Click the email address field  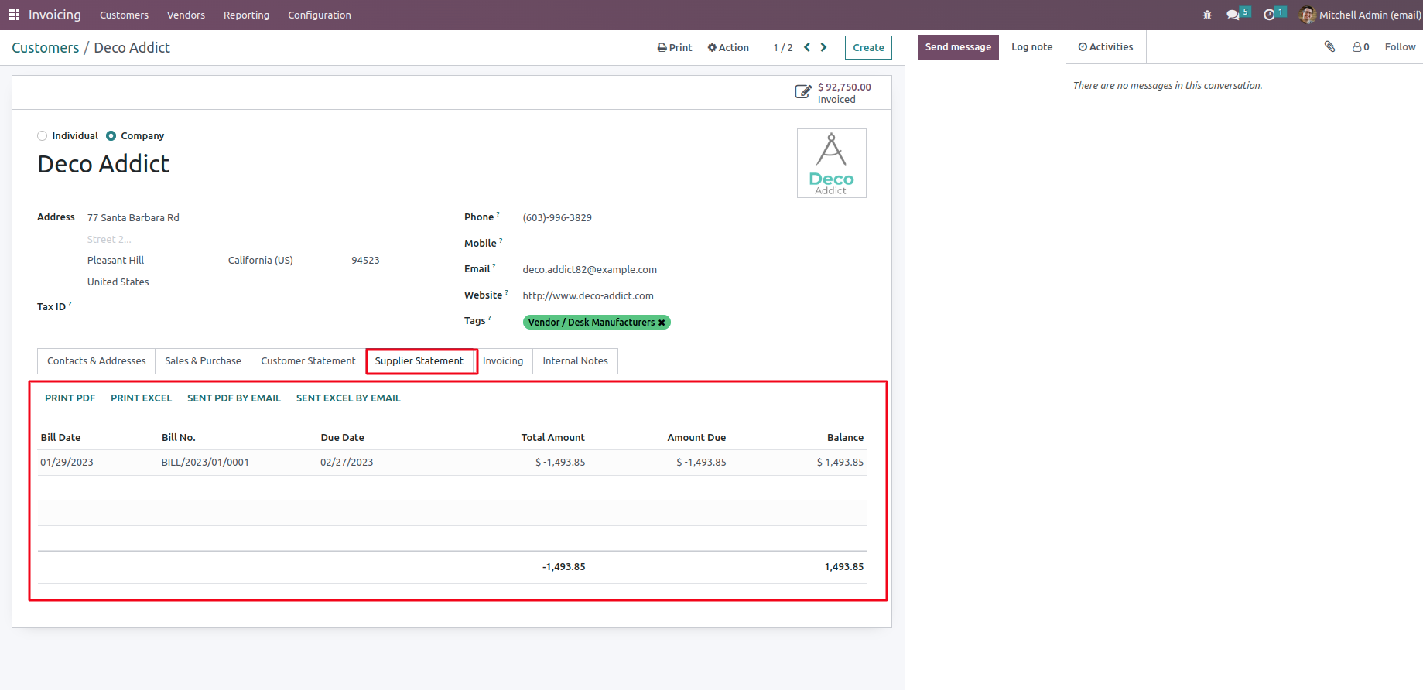590,270
